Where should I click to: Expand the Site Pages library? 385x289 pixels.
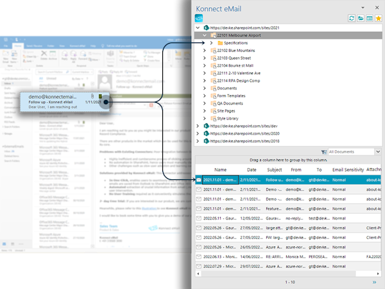pos(205,111)
